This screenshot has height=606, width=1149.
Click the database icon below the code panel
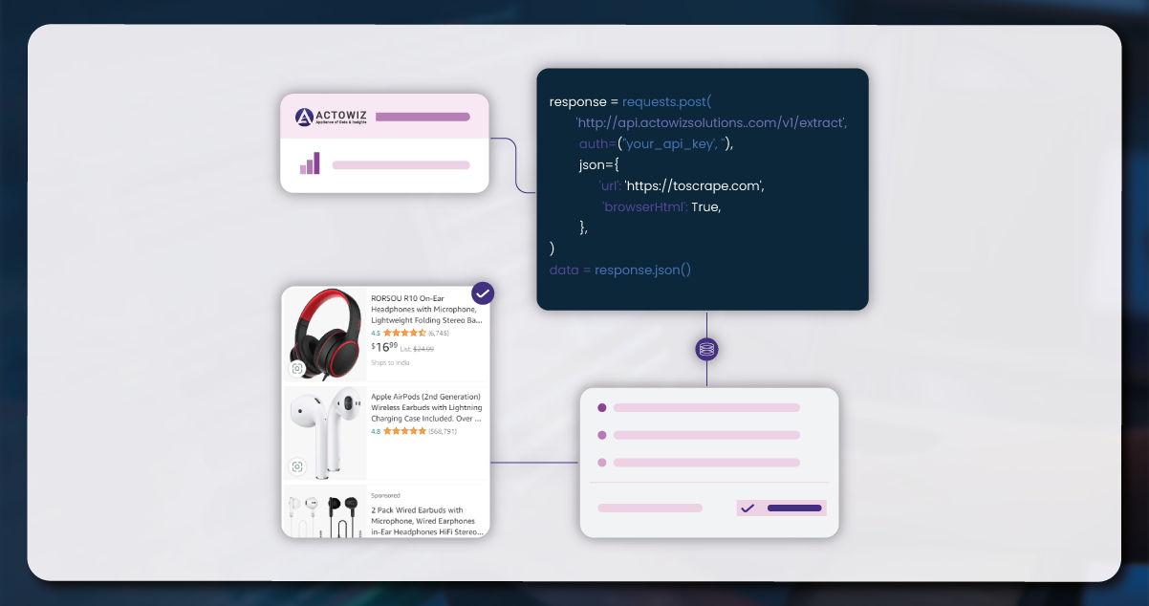tap(706, 349)
